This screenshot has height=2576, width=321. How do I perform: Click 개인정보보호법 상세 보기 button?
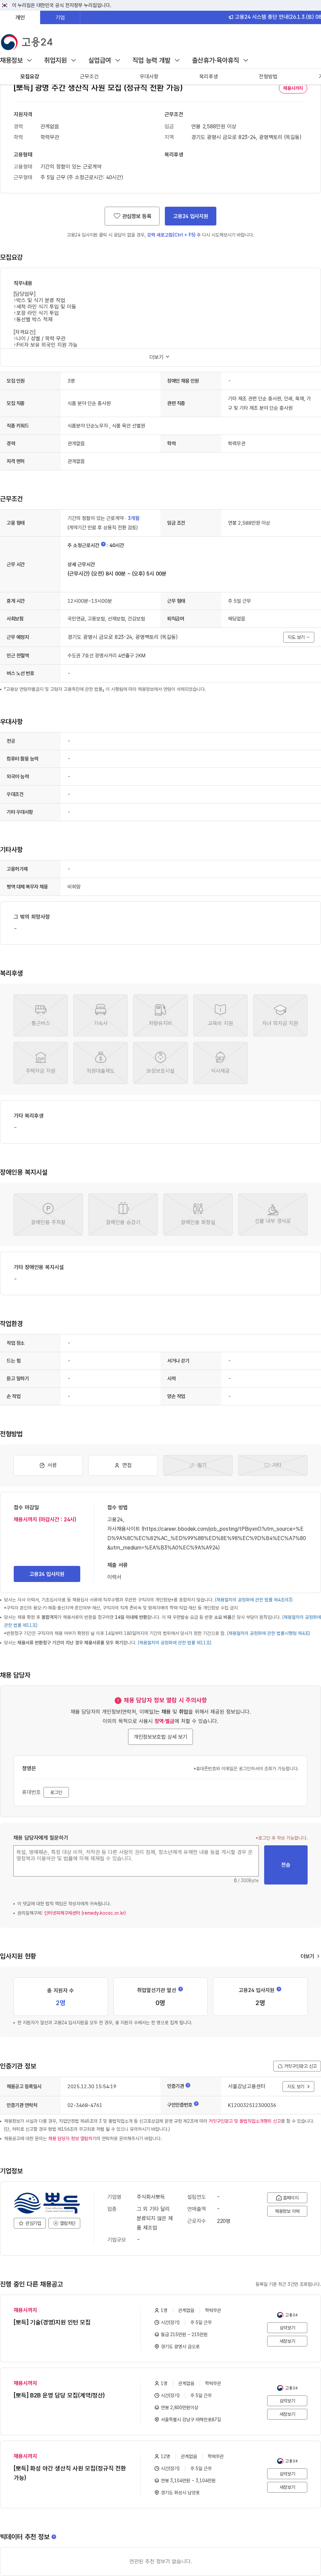point(160,1737)
